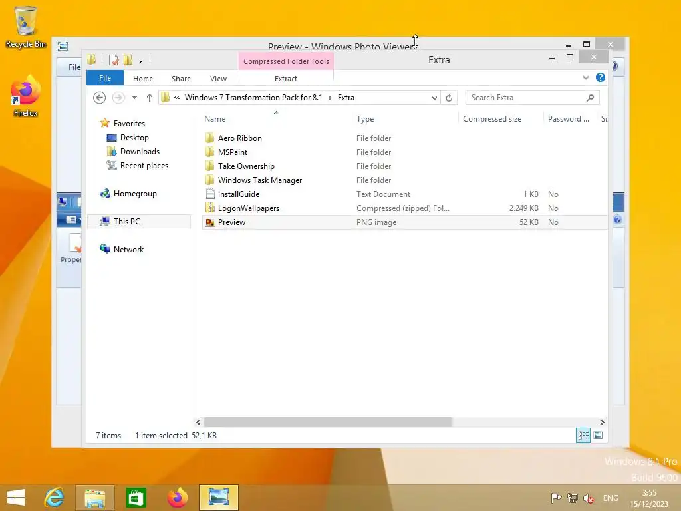
Task: Click the Extra breadcrumb segment
Action: (346, 98)
